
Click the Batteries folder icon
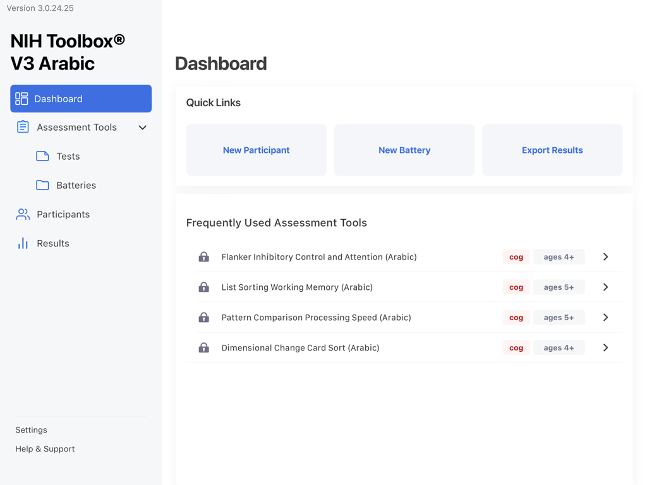click(42, 184)
